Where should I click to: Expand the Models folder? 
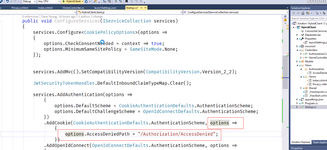click(x=297, y=62)
